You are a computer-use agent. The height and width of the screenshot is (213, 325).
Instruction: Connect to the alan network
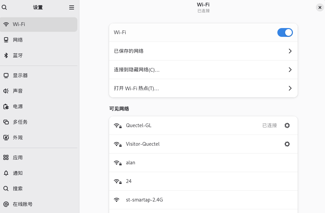(x=130, y=163)
